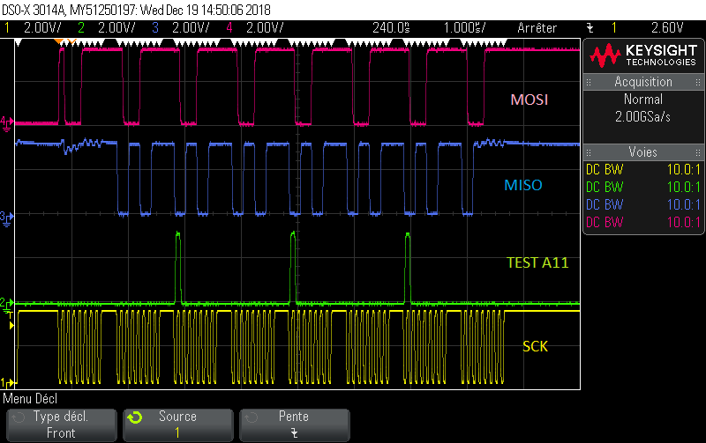Click the 2.60V trigger level value
Image resolution: width=706 pixels, height=443 pixels.
point(667,28)
